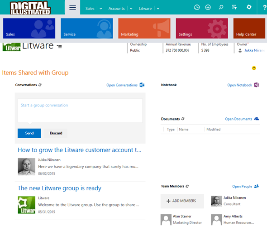Click the owner link Jukka Niiranen
Viewport: 267px width, 227px height.
tap(254, 50)
